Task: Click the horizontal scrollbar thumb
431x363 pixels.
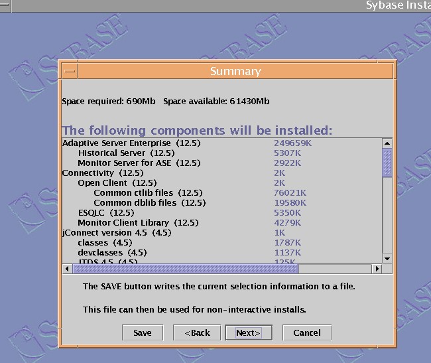Action: [186, 269]
